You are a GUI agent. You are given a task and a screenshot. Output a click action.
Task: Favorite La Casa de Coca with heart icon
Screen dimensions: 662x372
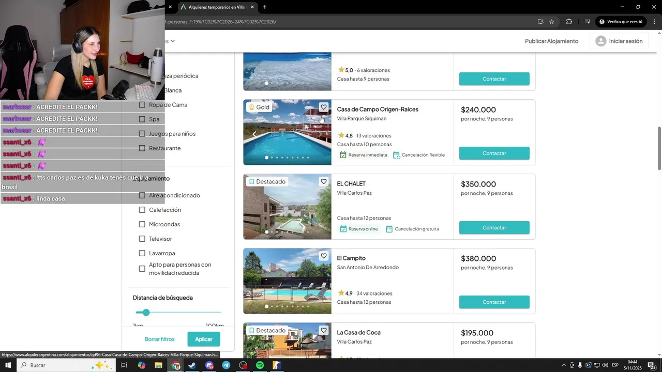pyautogui.click(x=323, y=331)
